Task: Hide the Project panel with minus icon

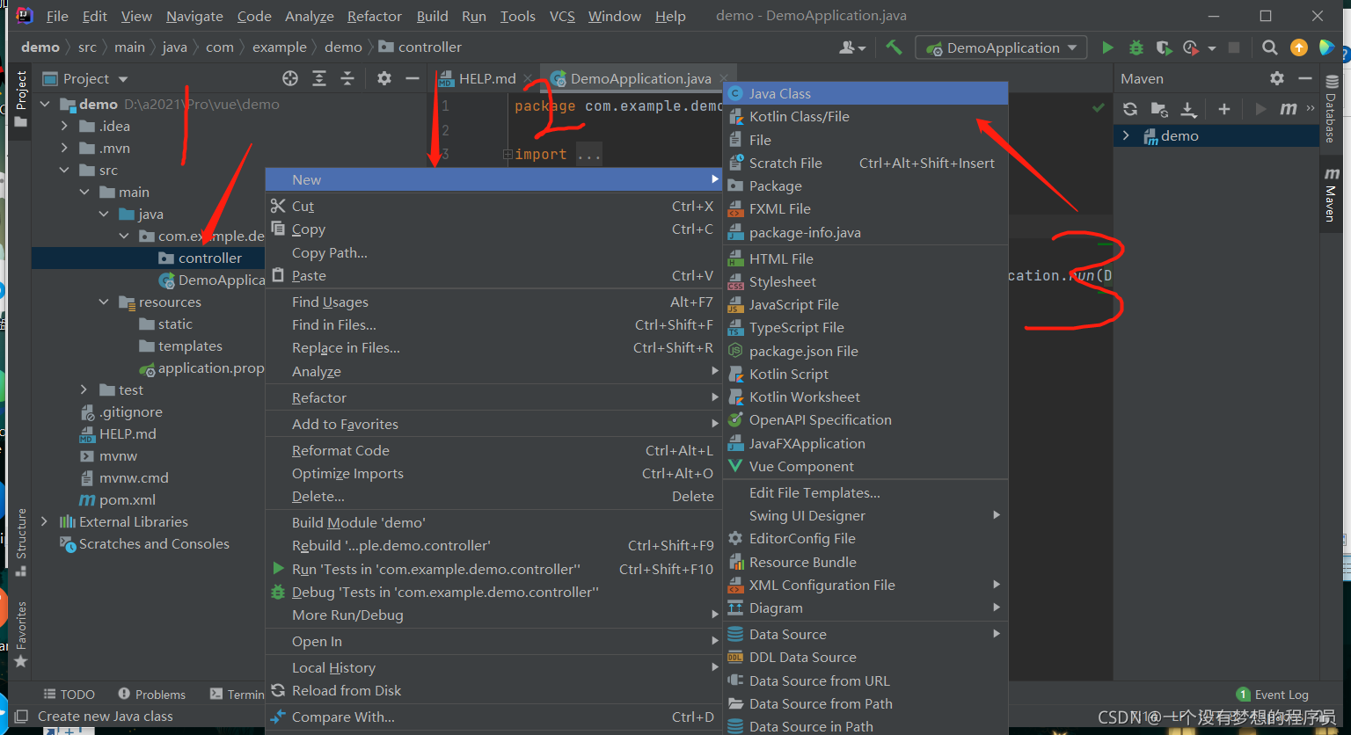Action: pos(412,78)
